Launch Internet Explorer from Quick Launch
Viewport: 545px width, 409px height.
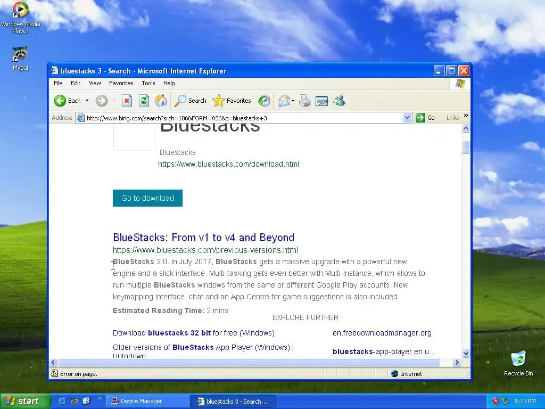[62, 401]
